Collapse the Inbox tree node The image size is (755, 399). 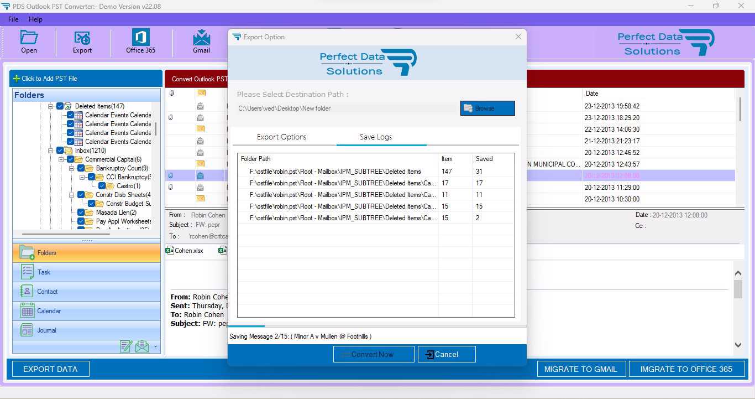pos(51,151)
